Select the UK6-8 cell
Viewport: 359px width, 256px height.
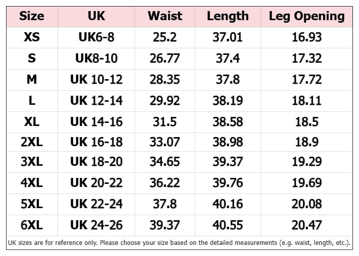(96, 37)
